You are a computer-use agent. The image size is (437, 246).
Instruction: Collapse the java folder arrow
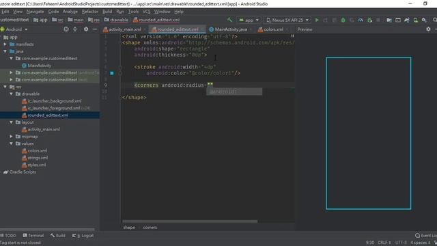click(5, 51)
